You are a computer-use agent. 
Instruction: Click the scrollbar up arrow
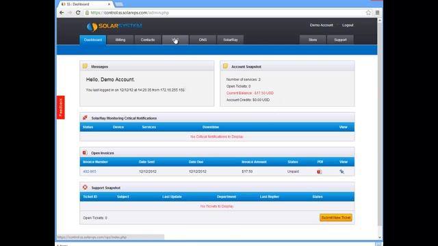(x=380, y=20)
